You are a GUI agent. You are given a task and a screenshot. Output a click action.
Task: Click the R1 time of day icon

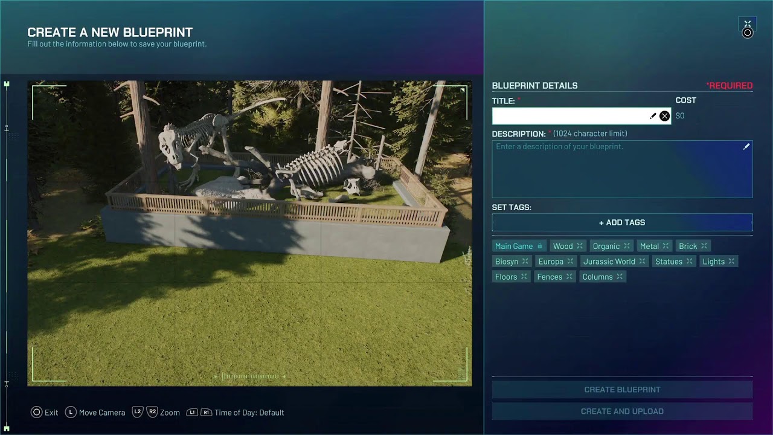[206, 413]
